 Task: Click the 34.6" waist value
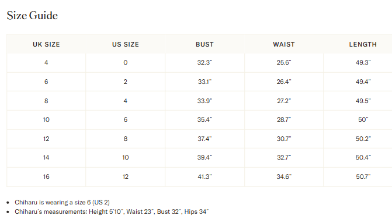284,176
